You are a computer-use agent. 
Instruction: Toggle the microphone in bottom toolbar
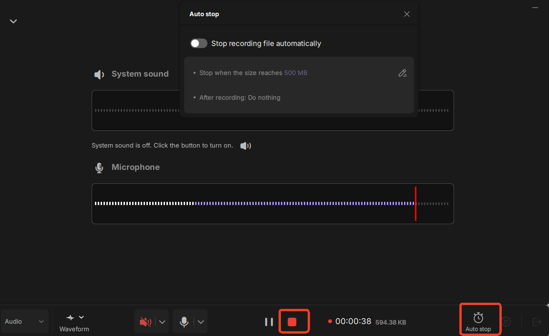tap(184, 322)
